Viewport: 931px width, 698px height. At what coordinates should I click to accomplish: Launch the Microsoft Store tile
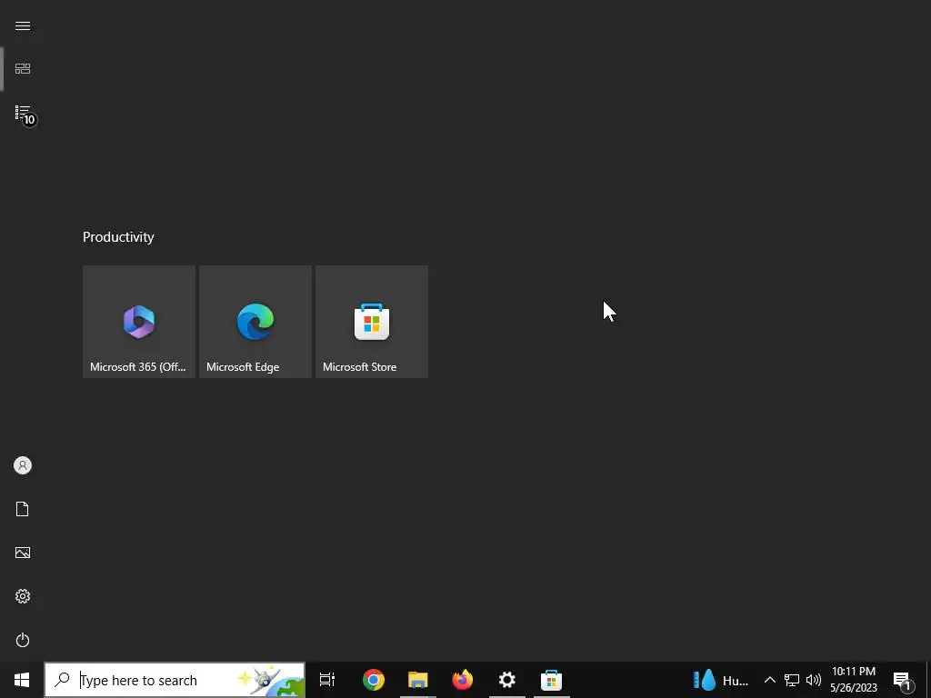click(x=372, y=322)
